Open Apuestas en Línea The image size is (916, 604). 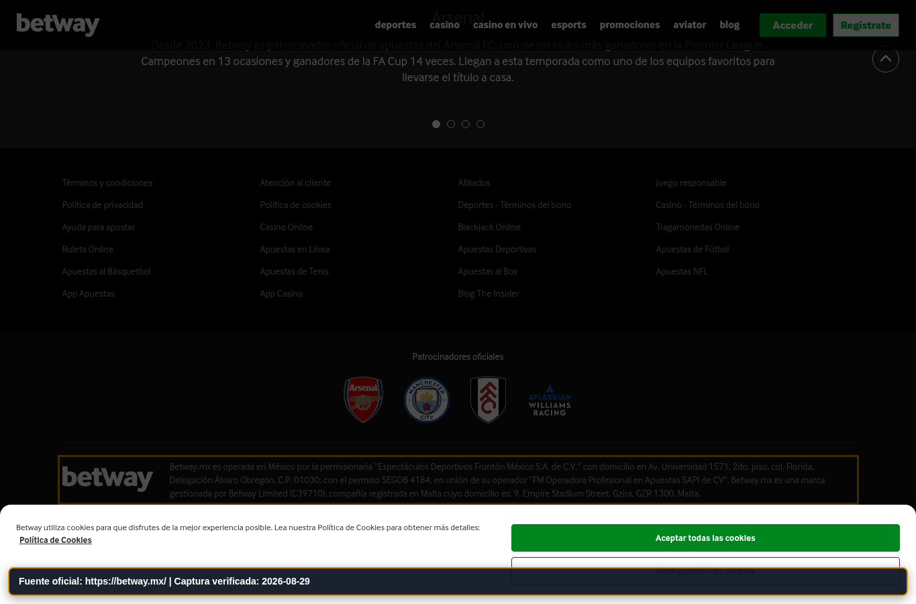click(x=295, y=249)
